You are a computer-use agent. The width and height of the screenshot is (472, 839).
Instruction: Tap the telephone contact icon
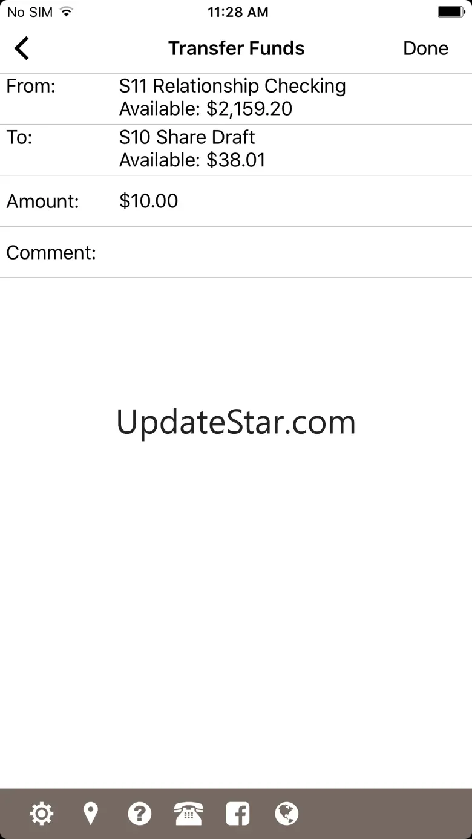pos(189,814)
